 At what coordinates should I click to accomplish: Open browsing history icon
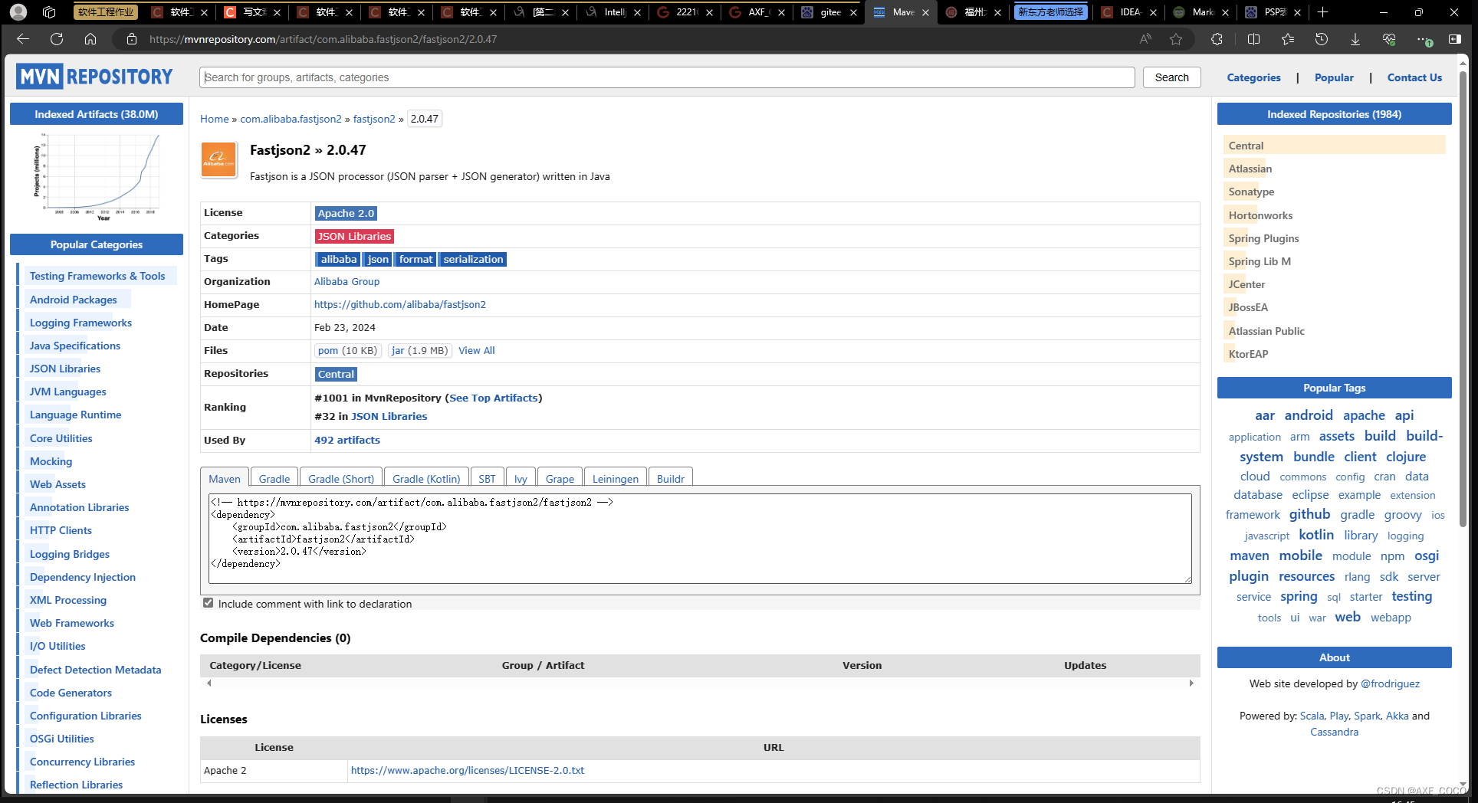tap(1322, 39)
